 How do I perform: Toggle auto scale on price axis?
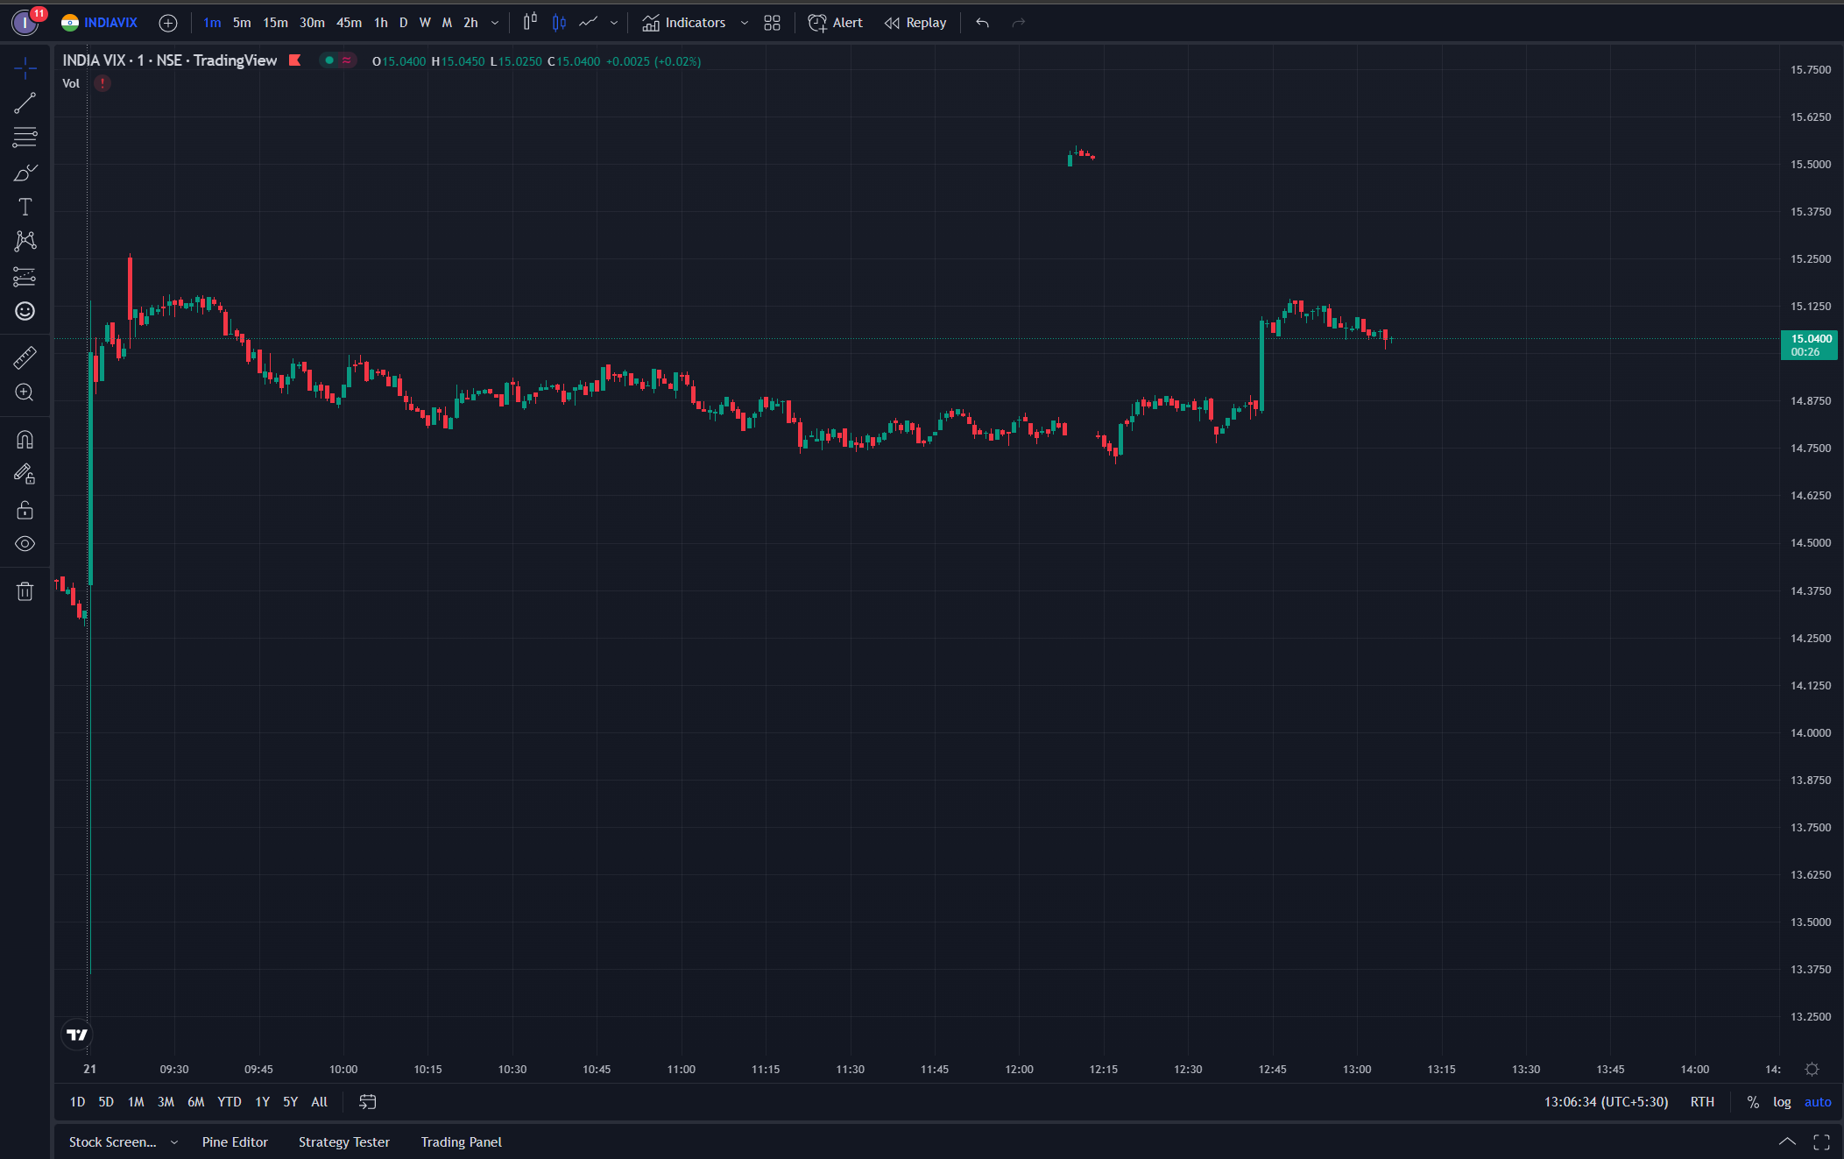pos(1818,1102)
